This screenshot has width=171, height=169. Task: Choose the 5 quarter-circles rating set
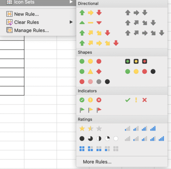(99, 138)
